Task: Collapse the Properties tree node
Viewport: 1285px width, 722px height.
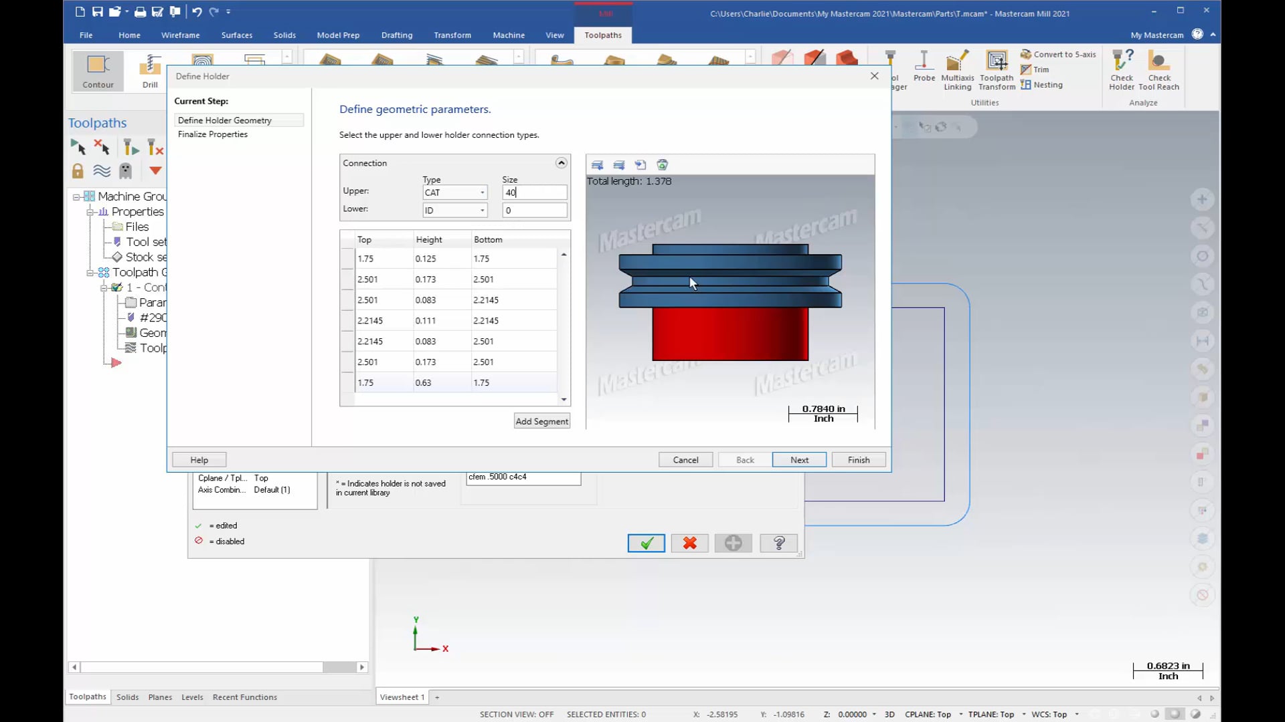Action: point(90,212)
